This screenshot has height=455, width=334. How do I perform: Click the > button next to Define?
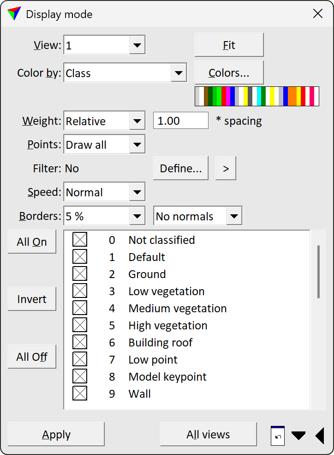click(226, 168)
